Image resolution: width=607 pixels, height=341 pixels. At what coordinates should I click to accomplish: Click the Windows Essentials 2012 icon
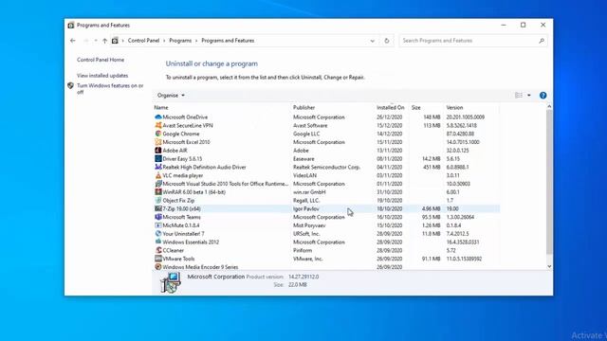[x=158, y=242]
